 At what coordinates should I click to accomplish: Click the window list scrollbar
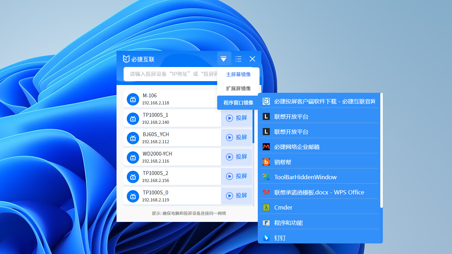[x=381, y=150]
